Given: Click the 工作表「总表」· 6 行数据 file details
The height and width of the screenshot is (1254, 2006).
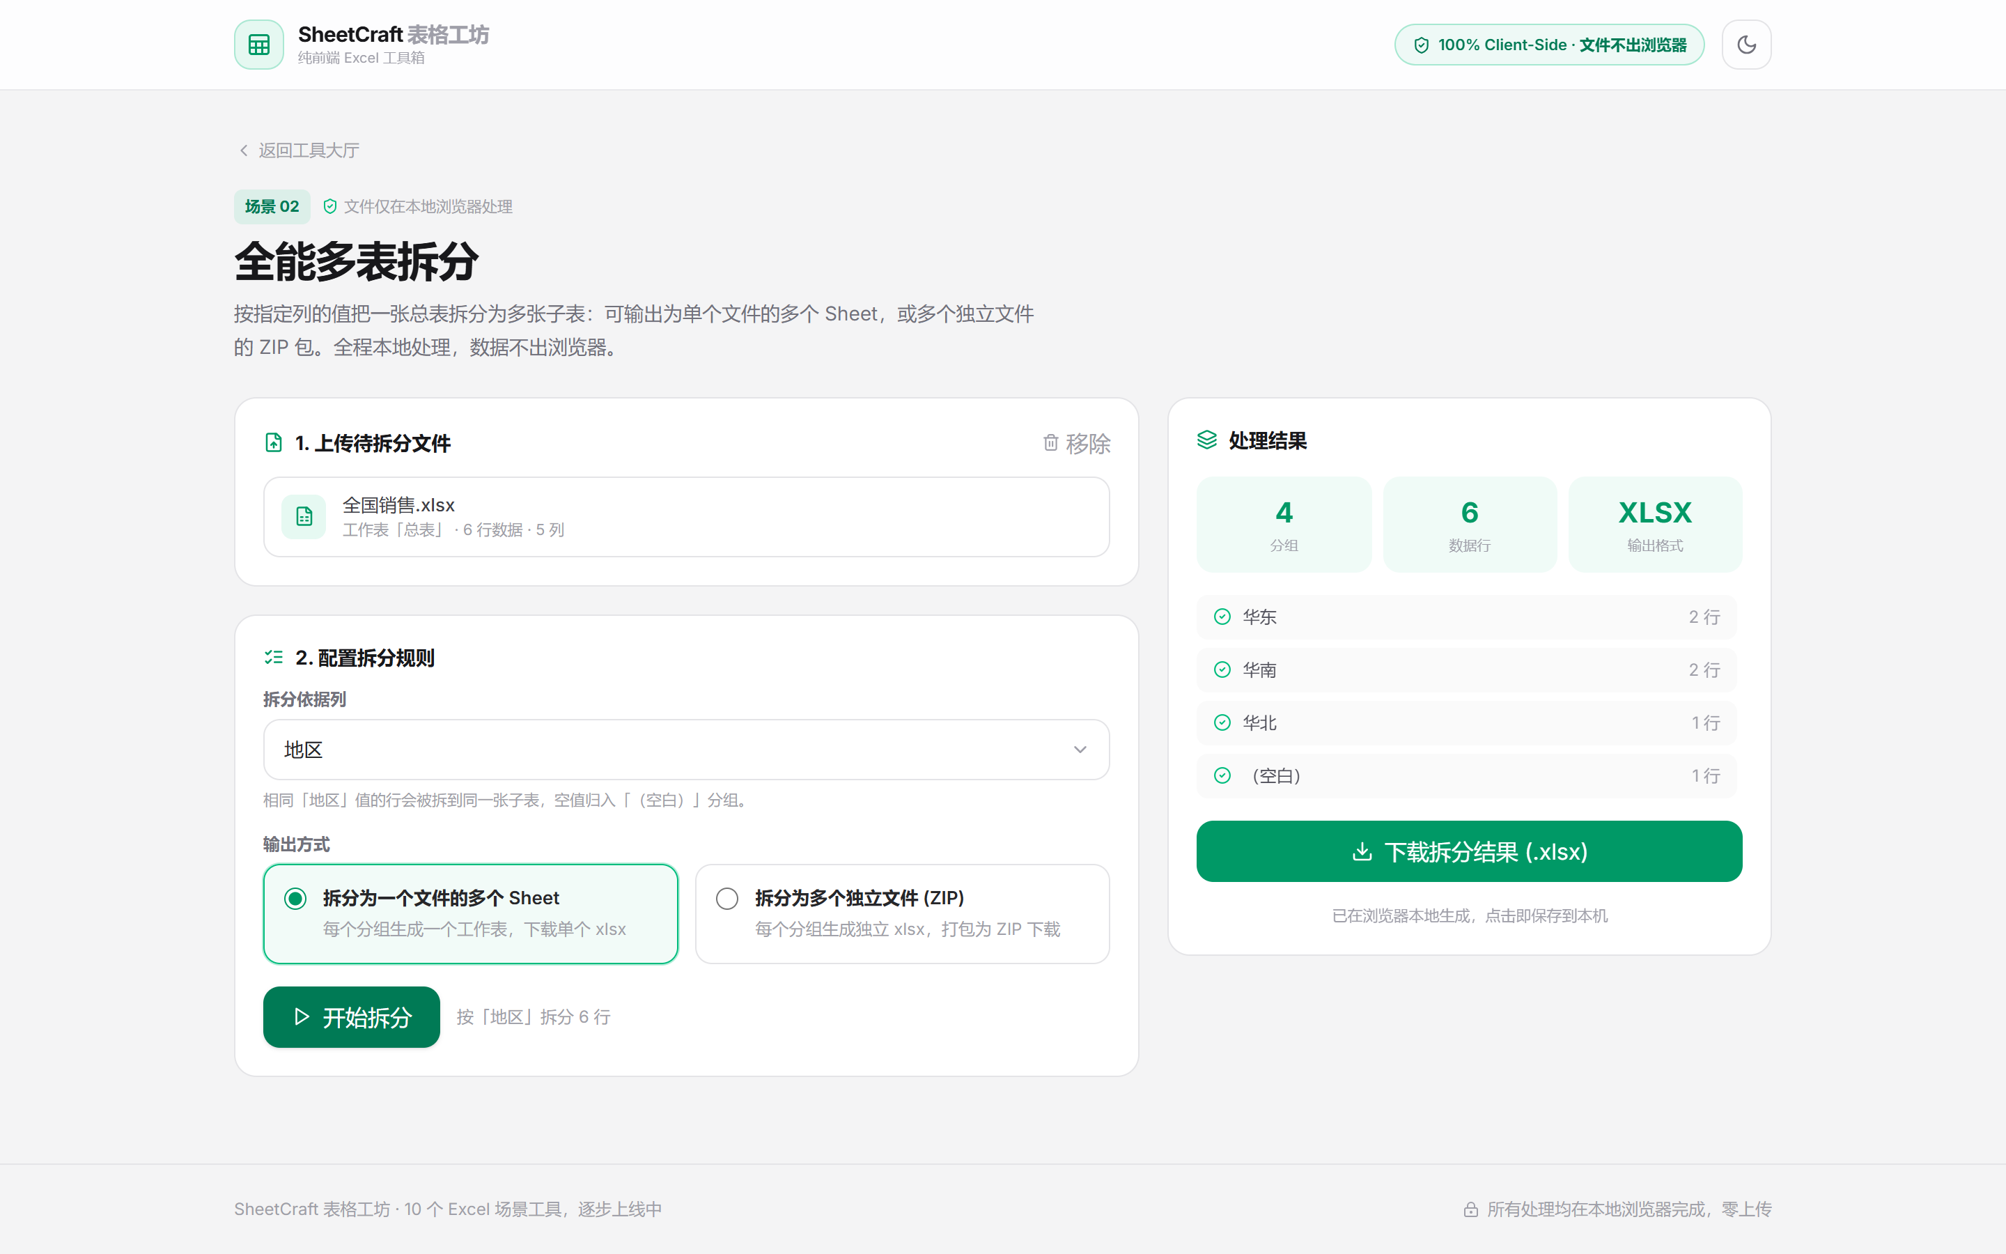Looking at the screenshot, I should pyautogui.click(x=453, y=530).
